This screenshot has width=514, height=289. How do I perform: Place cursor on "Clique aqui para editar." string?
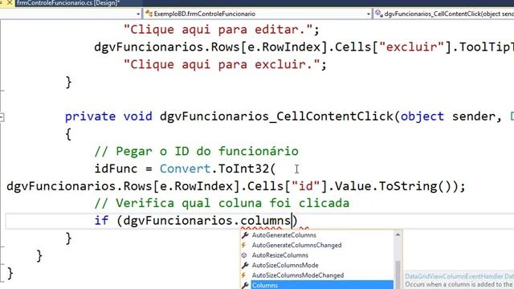[218, 30]
